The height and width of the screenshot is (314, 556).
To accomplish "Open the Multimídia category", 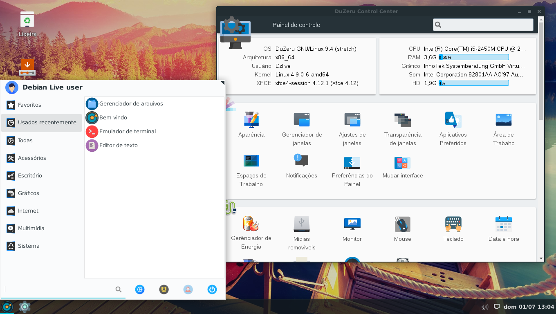I will click(x=42, y=229).
